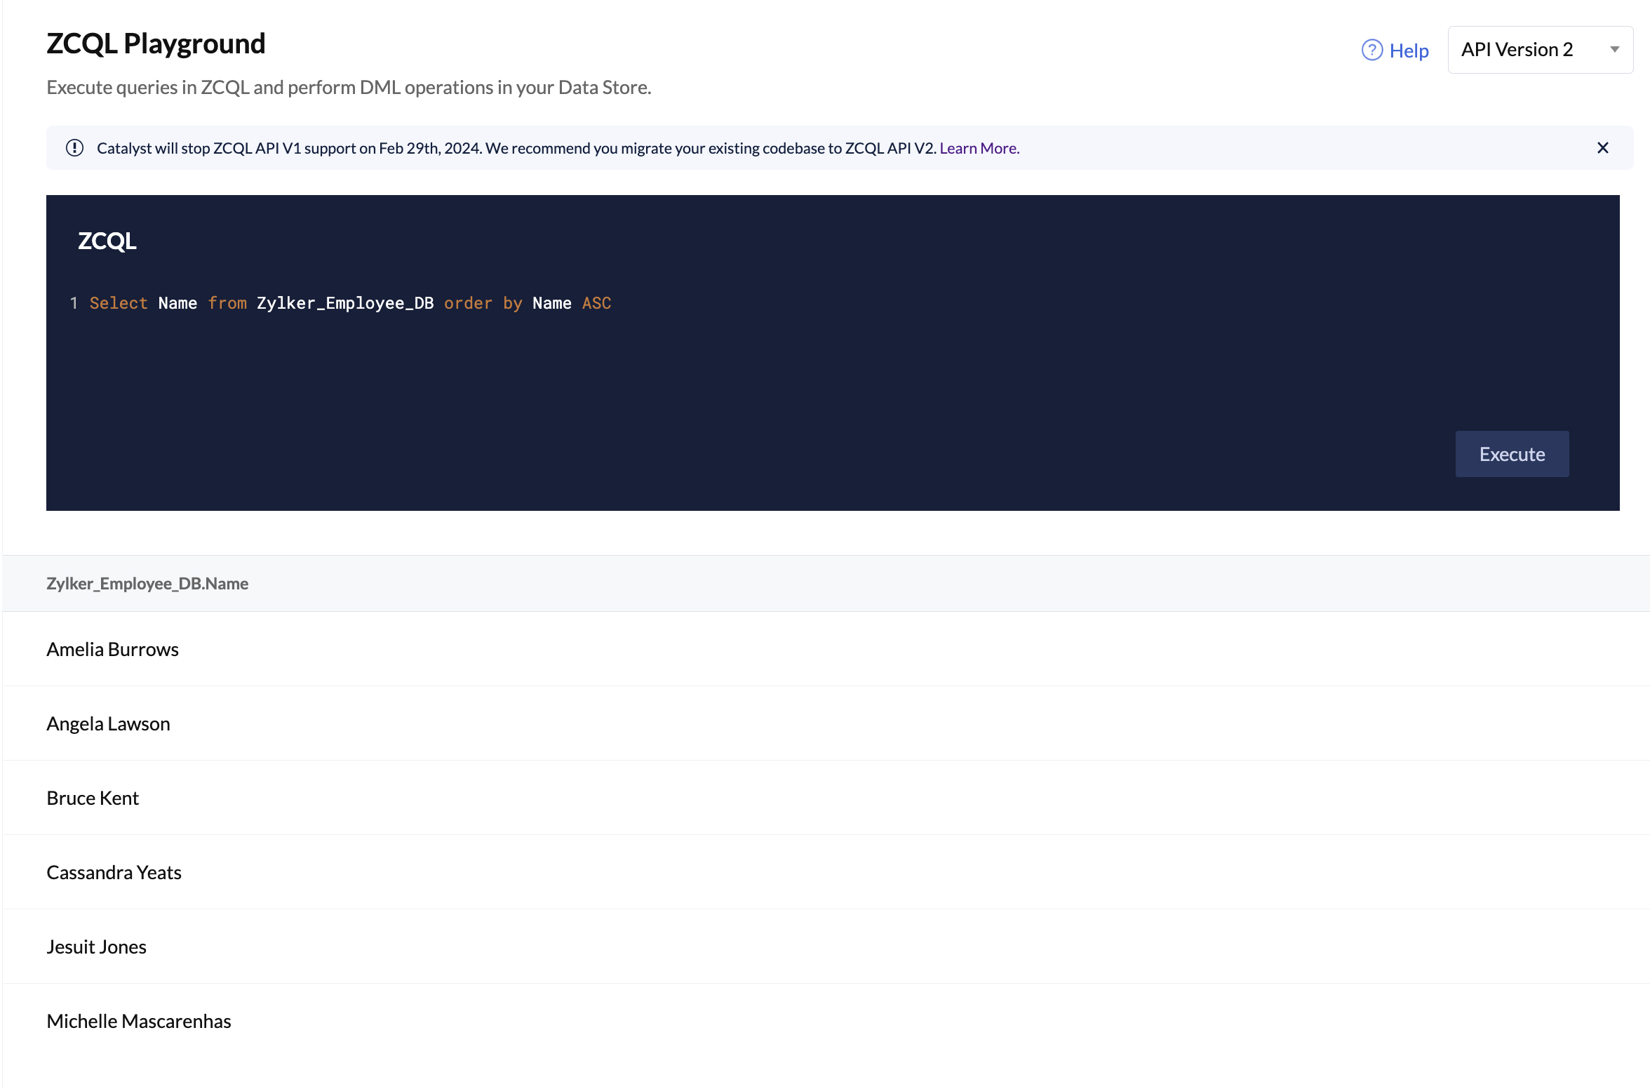Click the Zylker_Employee_DB table name in query
Viewport: 1650px width, 1089px height.
click(x=344, y=303)
